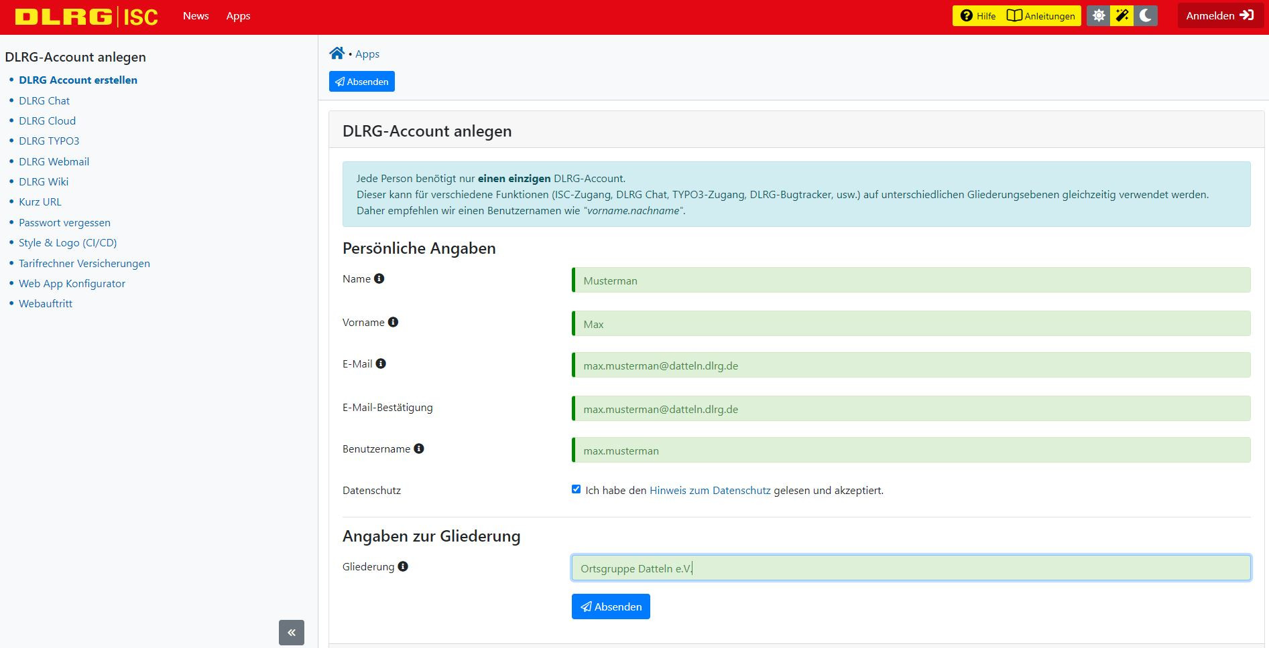Open DLRG Chat in sidebar

[x=44, y=100]
